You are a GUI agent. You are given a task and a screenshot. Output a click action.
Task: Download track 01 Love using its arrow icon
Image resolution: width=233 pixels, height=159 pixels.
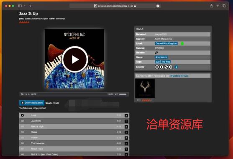point(126,116)
